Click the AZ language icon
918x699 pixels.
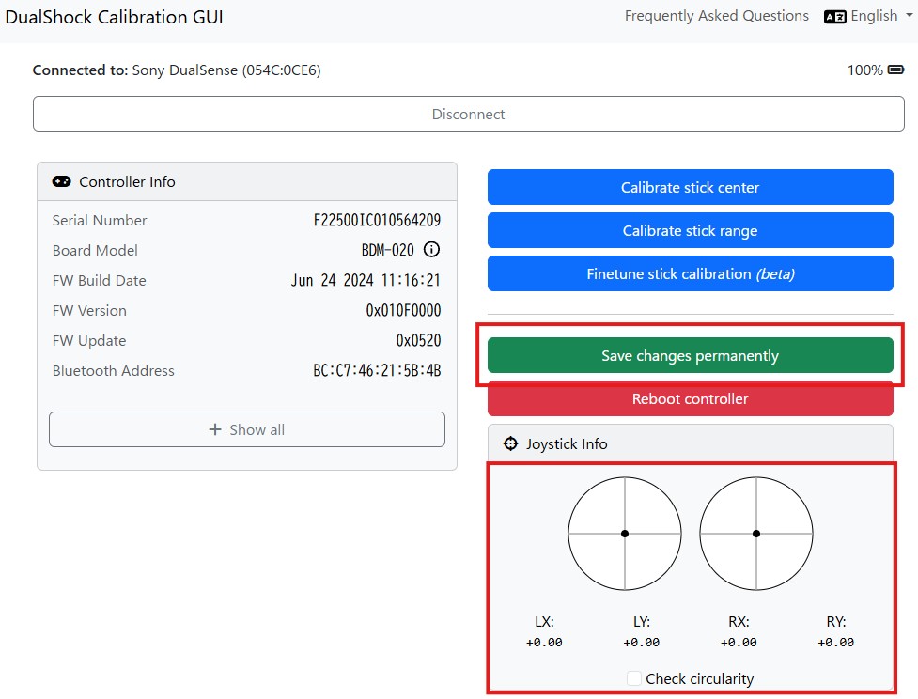[834, 16]
